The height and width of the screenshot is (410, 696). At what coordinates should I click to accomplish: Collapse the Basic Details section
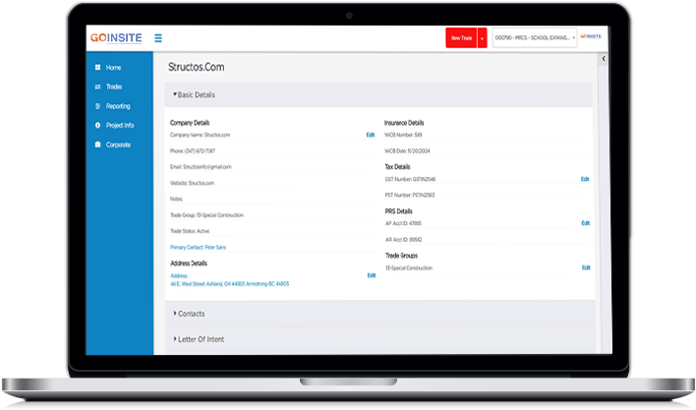(194, 95)
